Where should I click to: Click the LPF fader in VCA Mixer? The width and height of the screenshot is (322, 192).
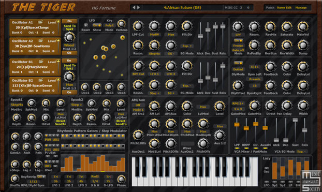point(237,124)
